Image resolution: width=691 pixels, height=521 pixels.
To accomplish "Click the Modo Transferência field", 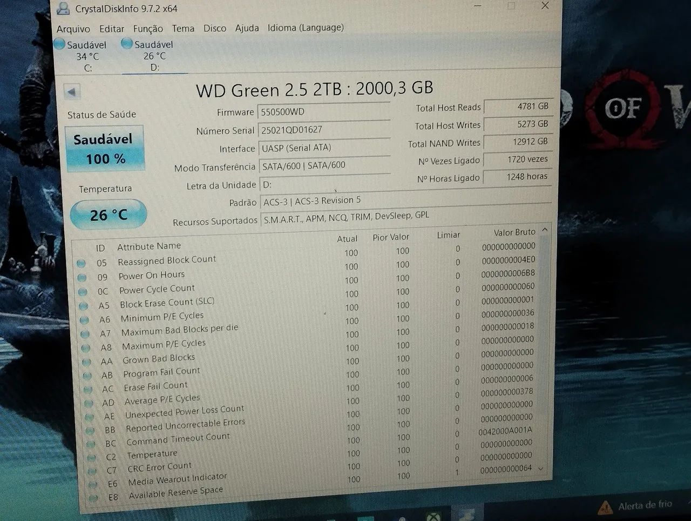I will (325, 165).
